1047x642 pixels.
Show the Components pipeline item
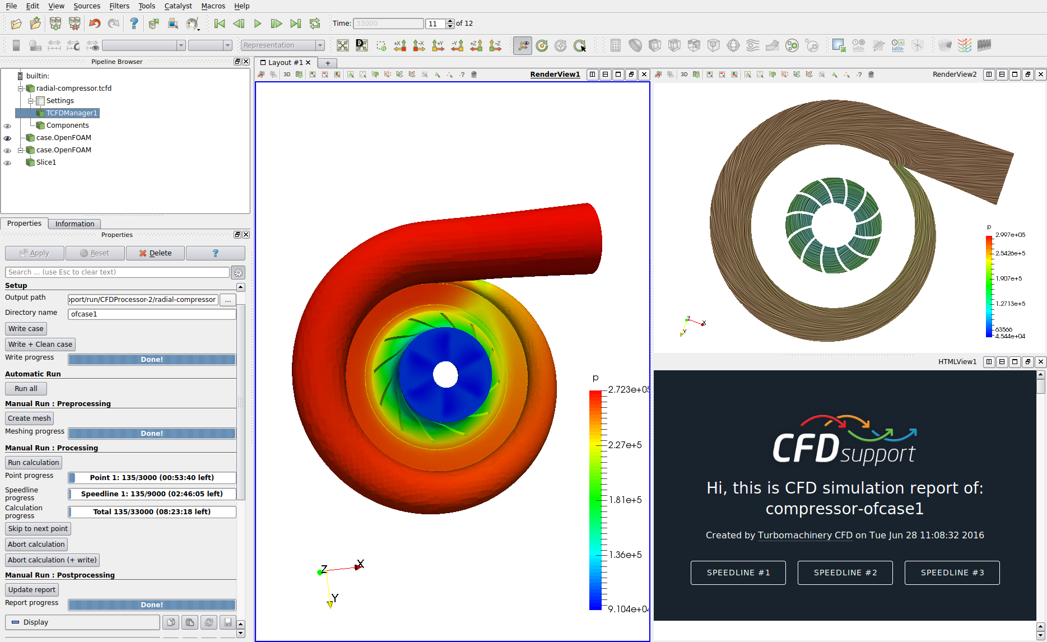click(x=7, y=125)
